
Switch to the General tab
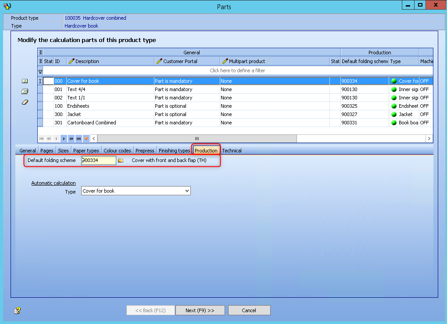[x=28, y=151]
